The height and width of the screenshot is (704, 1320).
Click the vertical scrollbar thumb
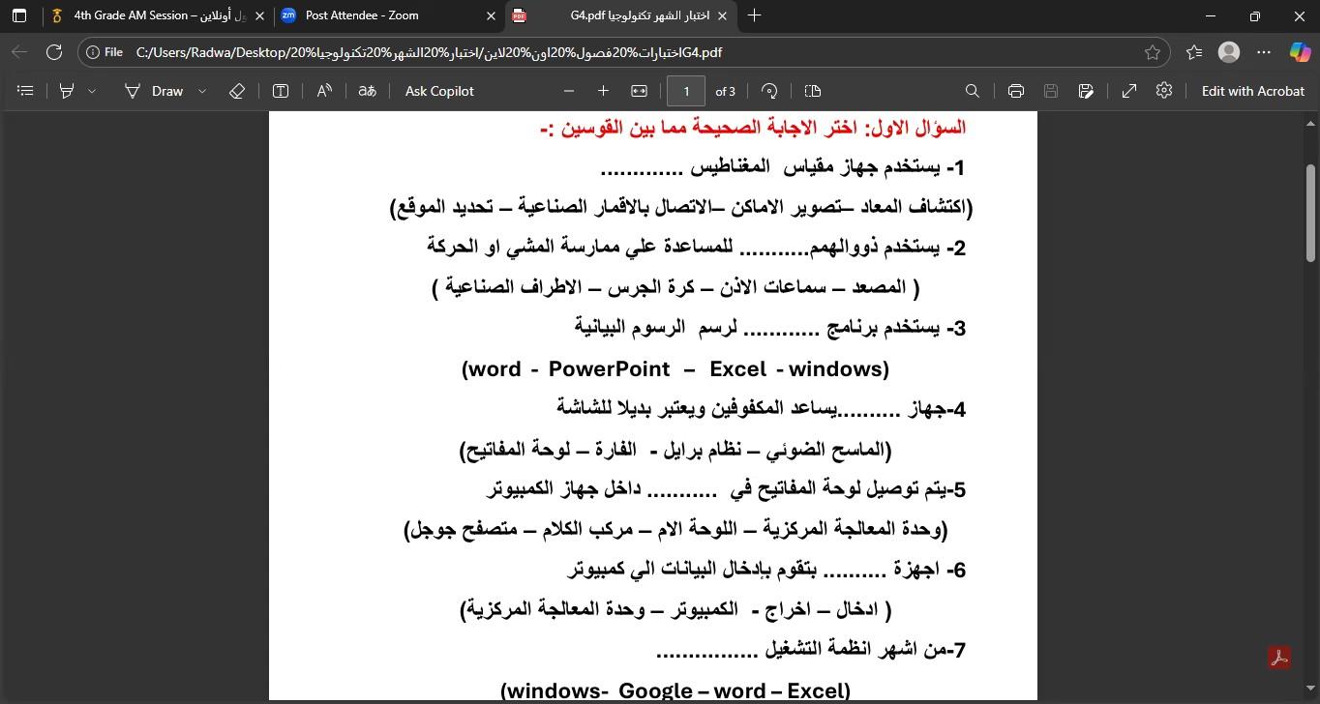(x=1311, y=213)
